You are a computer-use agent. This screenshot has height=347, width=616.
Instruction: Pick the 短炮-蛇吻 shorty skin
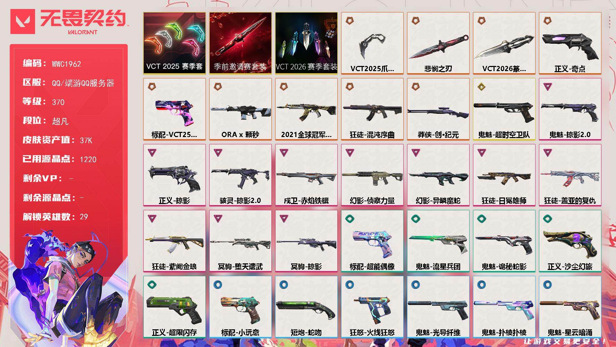click(x=306, y=307)
